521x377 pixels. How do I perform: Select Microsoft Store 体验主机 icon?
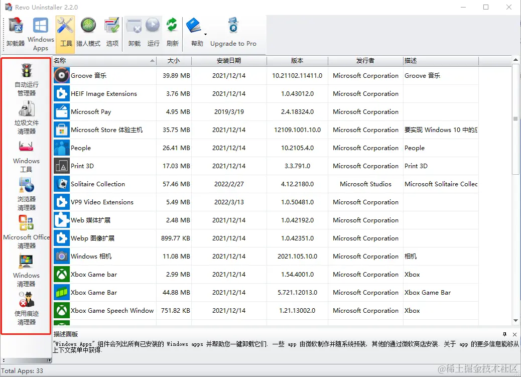62,130
